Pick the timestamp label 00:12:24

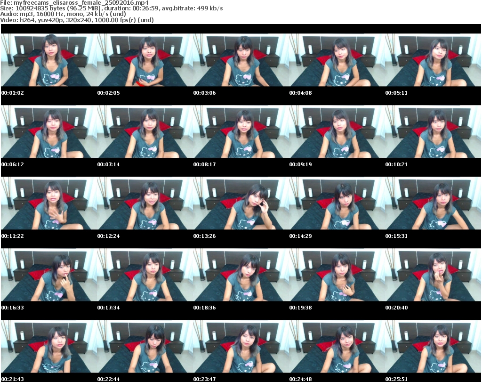(x=109, y=236)
